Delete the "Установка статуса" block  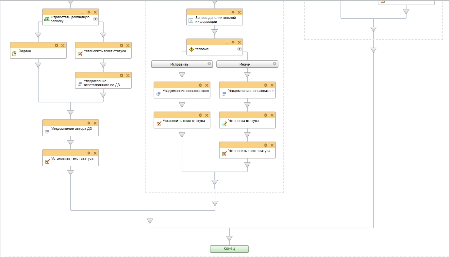tap(272, 115)
